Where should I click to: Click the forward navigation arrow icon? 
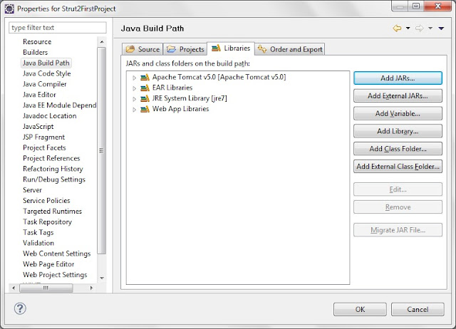[420, 28]
